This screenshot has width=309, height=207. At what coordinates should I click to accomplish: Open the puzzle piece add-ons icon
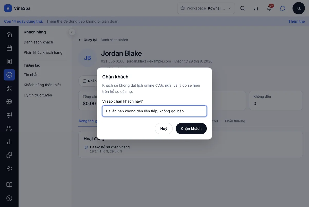[9, 155]
